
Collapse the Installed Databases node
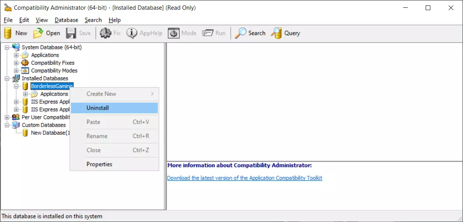coord(7,78)
